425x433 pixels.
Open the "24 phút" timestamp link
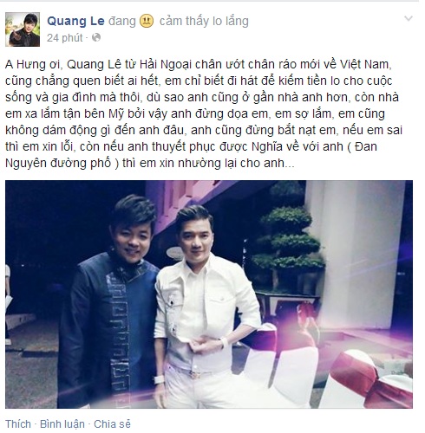point(65,38)
